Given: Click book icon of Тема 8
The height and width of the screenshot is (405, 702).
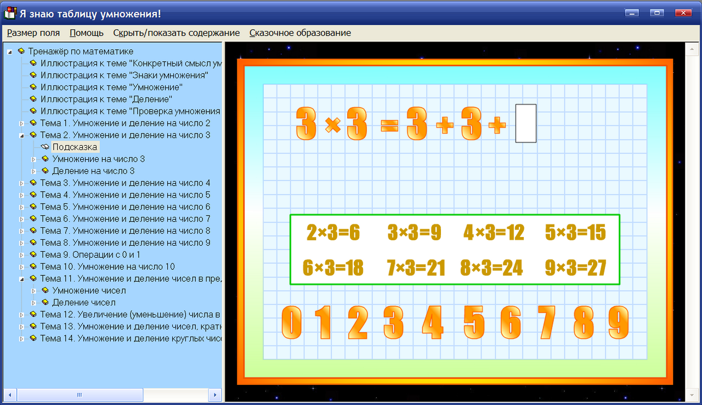Looking at the screenshot, I should point(33,242).
